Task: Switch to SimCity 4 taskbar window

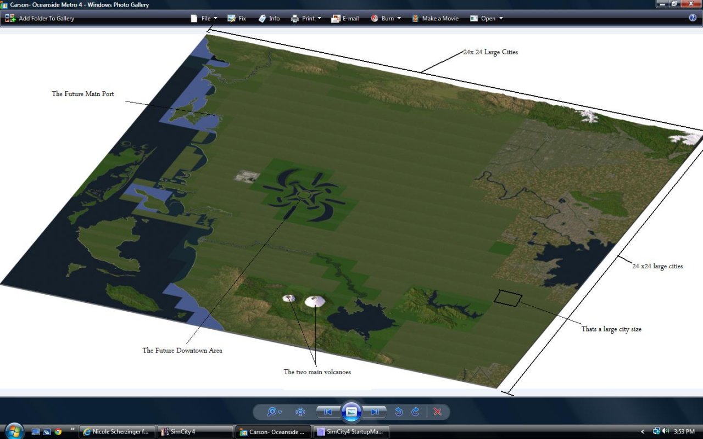Action: tap(195, 432)
